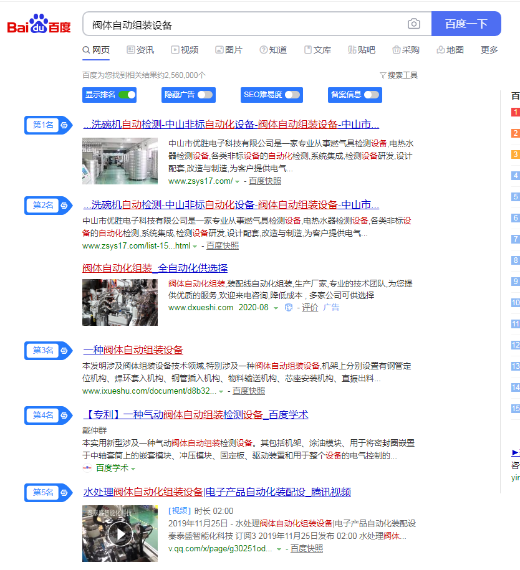The width and height of the screenshot is (520, 570).
Task: Open 百度快照 for ixueshu.com result
Action: pyautogui.click(x=249, y=391)
